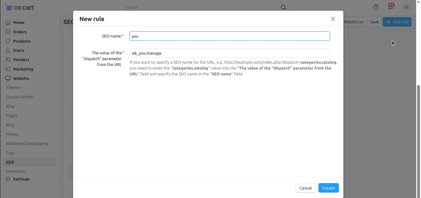The height and width of the screenshot is (198, 421).
Task: Close the New rule dialog
Action: [333, 19]
